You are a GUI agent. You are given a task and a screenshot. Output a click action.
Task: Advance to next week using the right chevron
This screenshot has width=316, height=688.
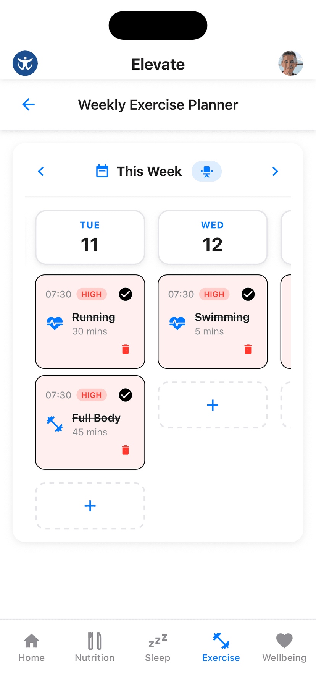275,171
